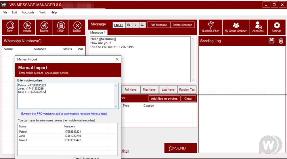Open the Accounts toolbar icon
287x159 pixels.
[258, 27]
